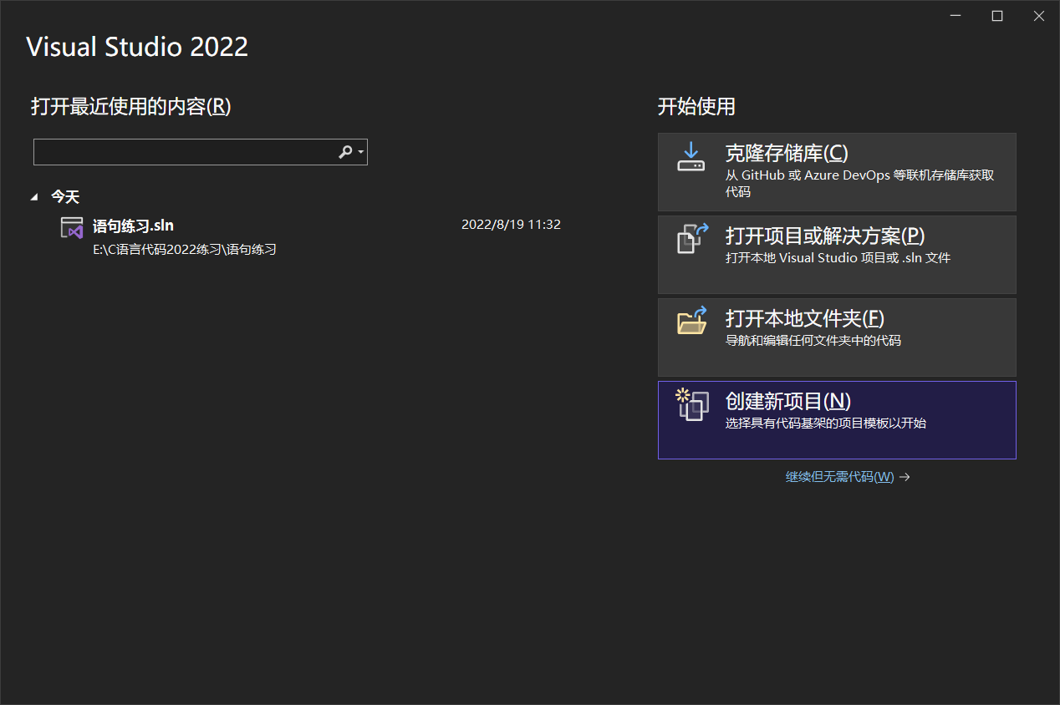Click description 导航和编辑任何文件夹中的代码
1060x705 pixels.
(x=813, y=341)
